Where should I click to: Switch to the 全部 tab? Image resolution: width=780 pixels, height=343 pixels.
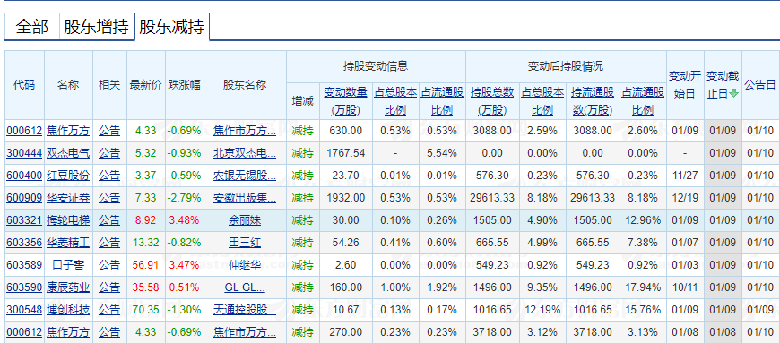(x=32, y=26)
